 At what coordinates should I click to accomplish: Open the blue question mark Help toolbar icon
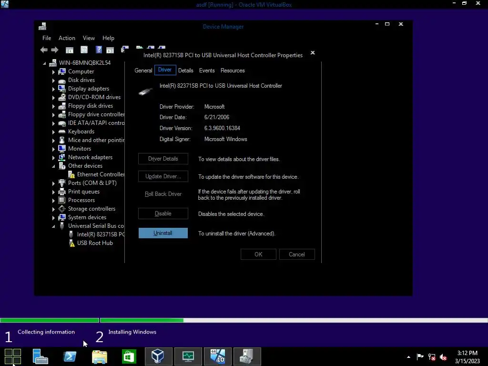[99, 50]
